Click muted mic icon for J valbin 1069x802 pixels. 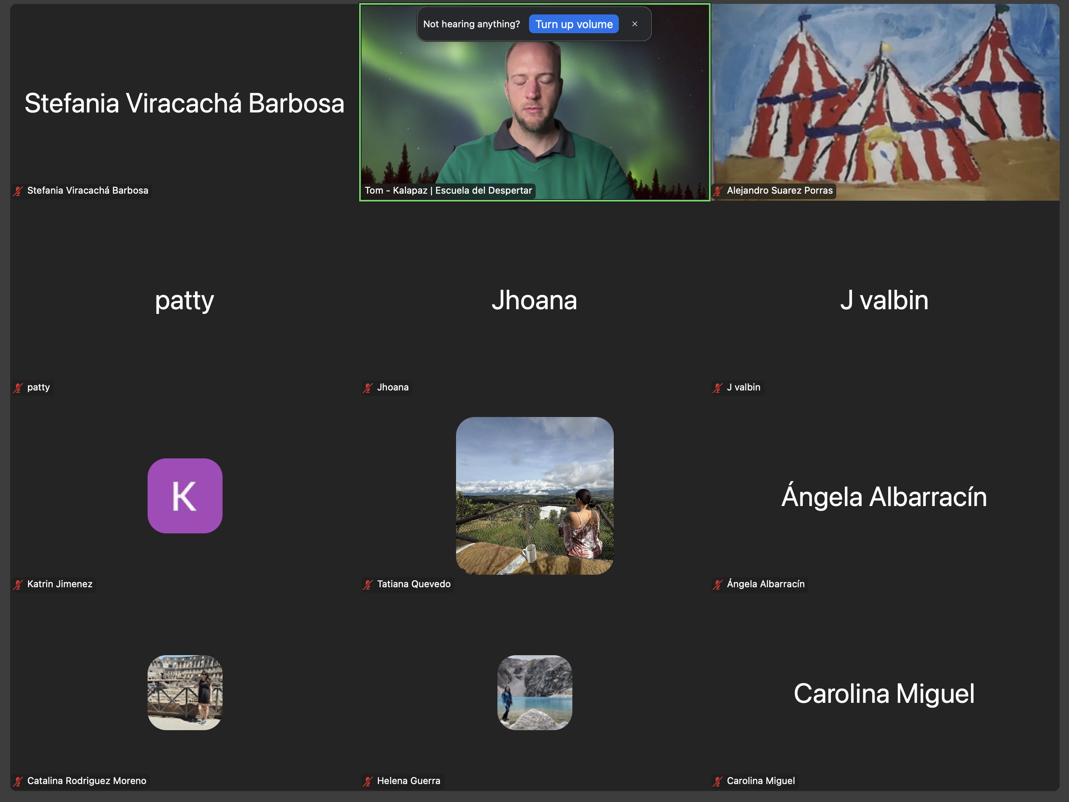point(718,388)
